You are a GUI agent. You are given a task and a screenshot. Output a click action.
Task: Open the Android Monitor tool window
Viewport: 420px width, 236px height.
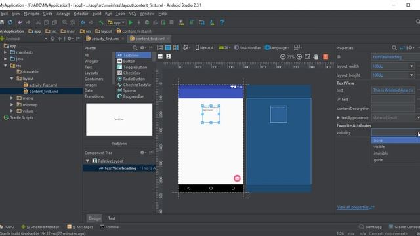coord(40,227)
